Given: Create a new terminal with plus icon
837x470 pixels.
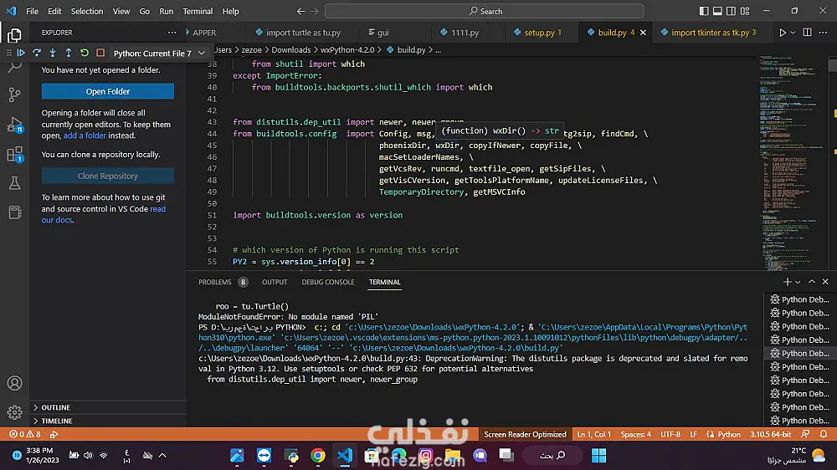Looking at the screenshot, I should [787, 282].
